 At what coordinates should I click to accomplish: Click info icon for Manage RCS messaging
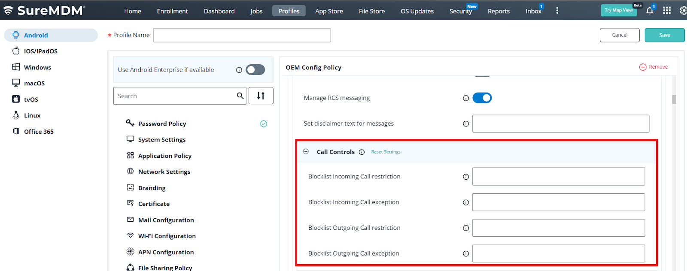(466, 98)
